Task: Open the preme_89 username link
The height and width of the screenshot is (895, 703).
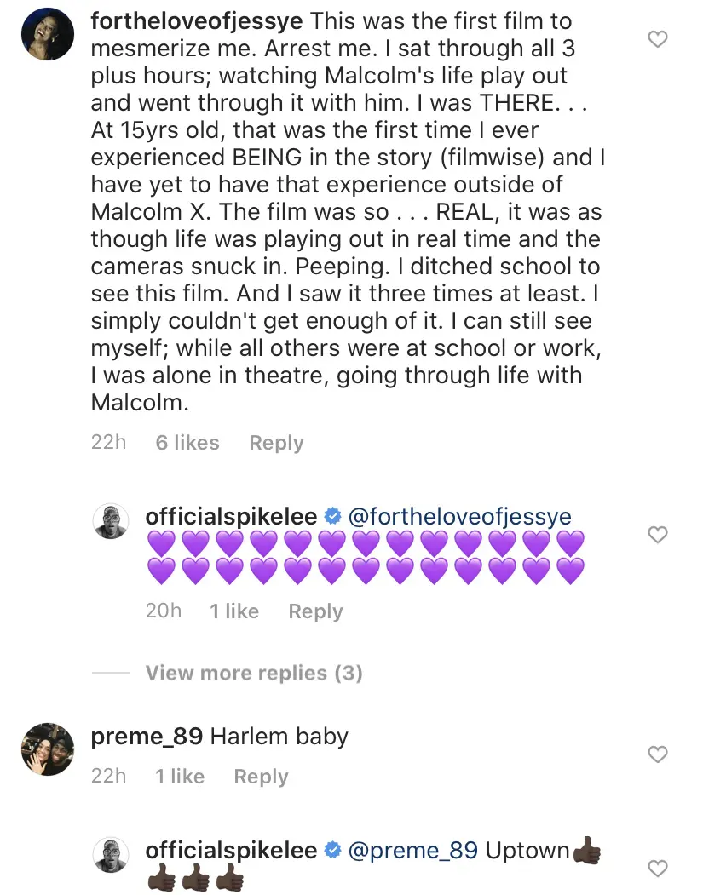Action: point(147,736)
